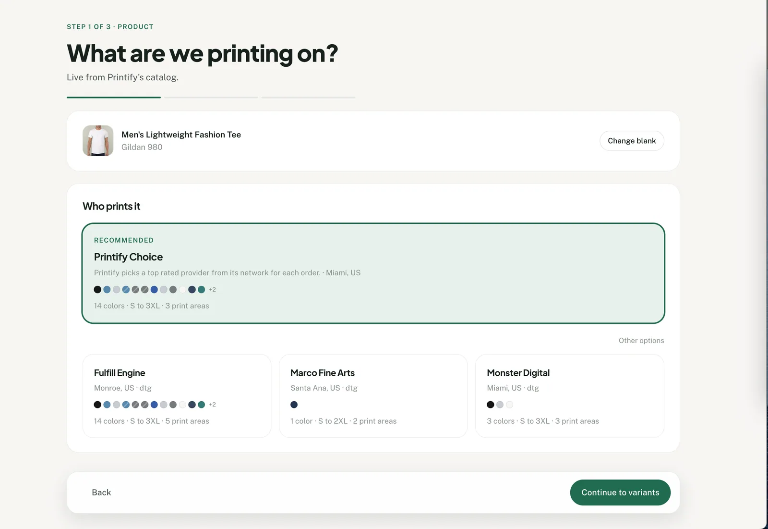Image resolution: width=768 pixels, height=529 pixels.
Task: Click '1 color · S to 2XL · 2 print areas'
Action: coord(344,421)
